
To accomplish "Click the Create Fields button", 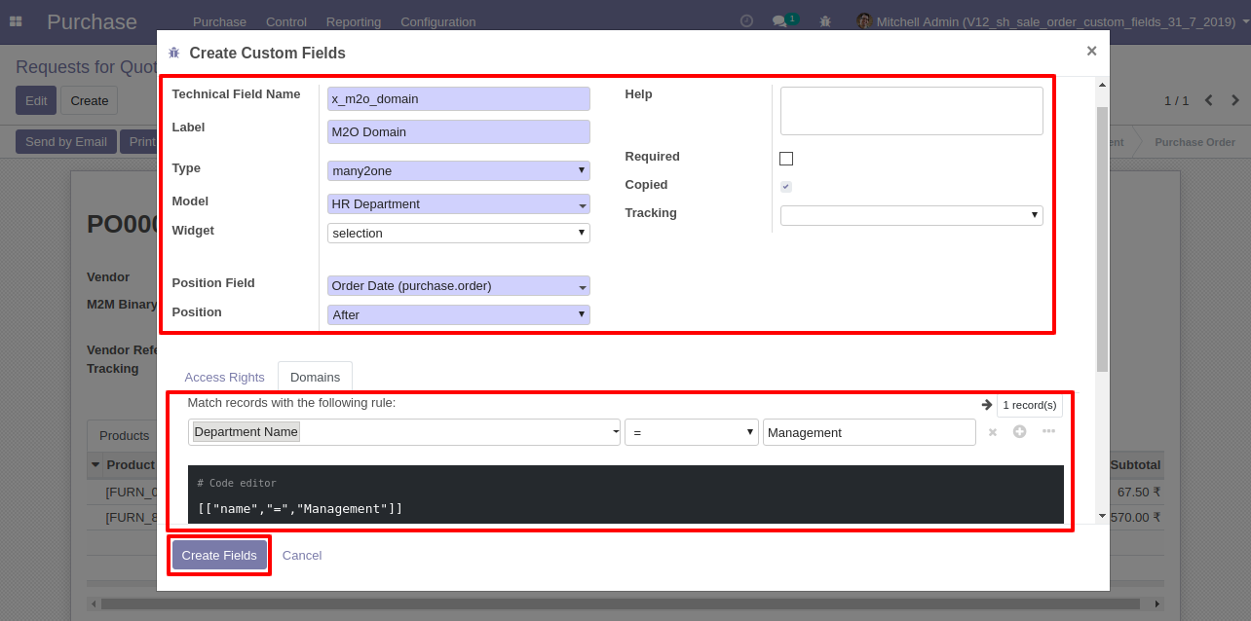I will (219, 555).
